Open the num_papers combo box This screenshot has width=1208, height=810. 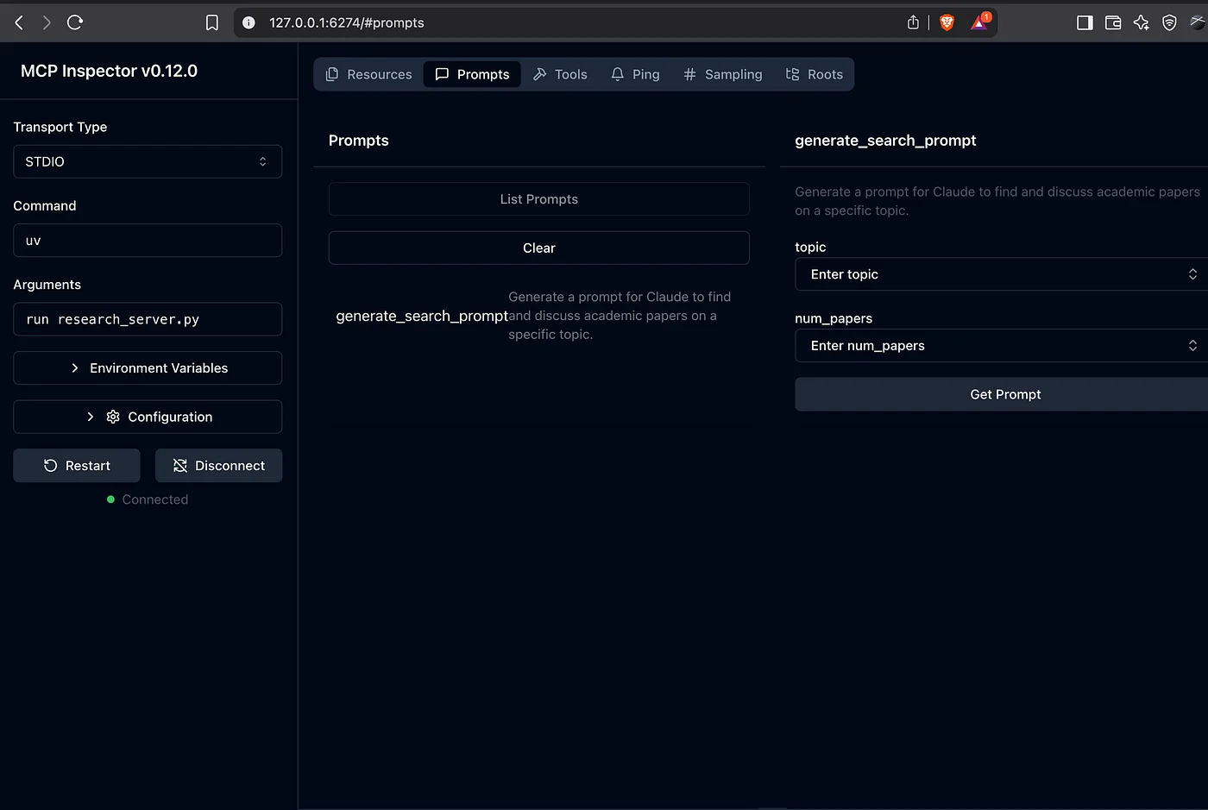[x=1001, y=346]
